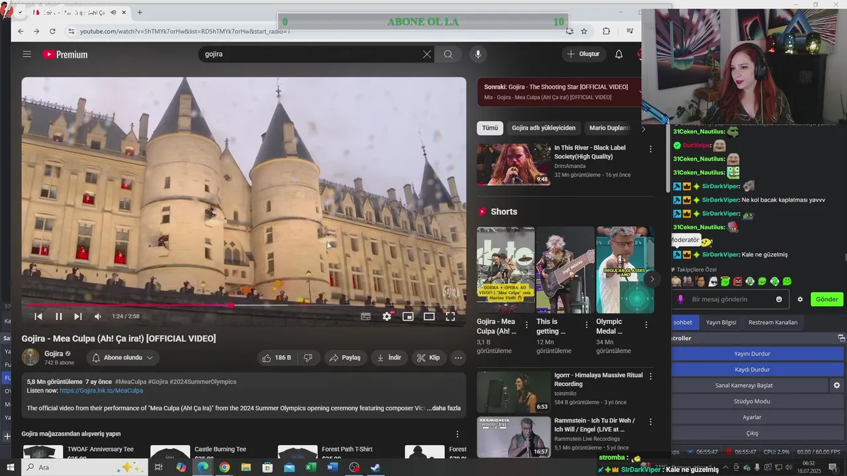Expand Abone olundu subscription dropdown
Screen dimensions: 847x476
123,358
